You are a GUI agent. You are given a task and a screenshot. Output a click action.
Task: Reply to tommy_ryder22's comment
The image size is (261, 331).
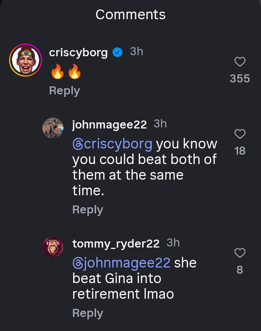click(88, 313)
